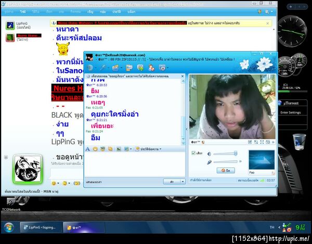Collapse the video side panel arrow

(187, 129)
